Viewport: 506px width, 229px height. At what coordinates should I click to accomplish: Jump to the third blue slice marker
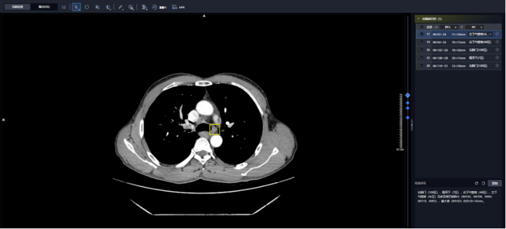tap(408, 108)
